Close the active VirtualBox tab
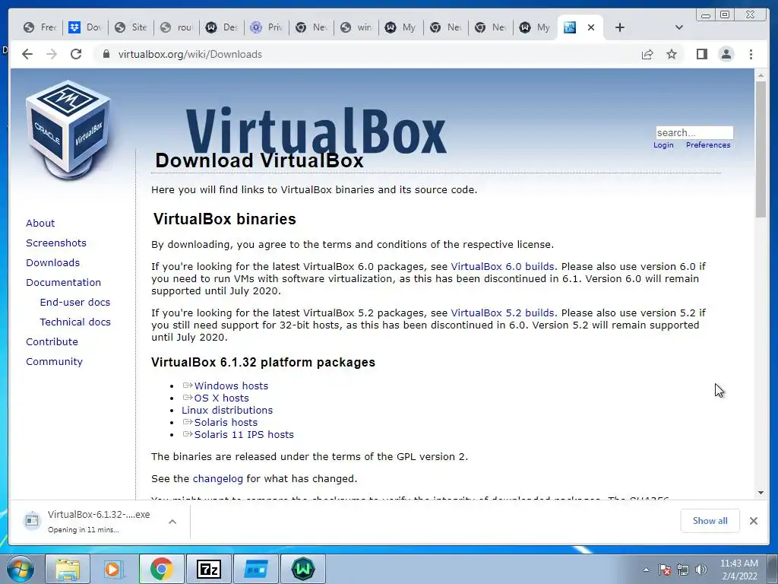 click(591, 27)
